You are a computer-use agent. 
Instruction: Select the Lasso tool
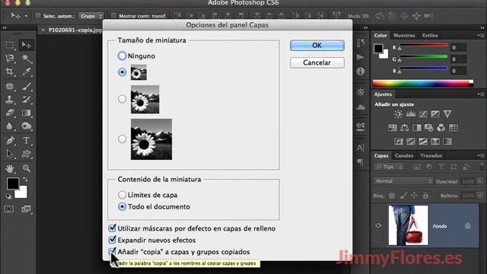(10, 59)
